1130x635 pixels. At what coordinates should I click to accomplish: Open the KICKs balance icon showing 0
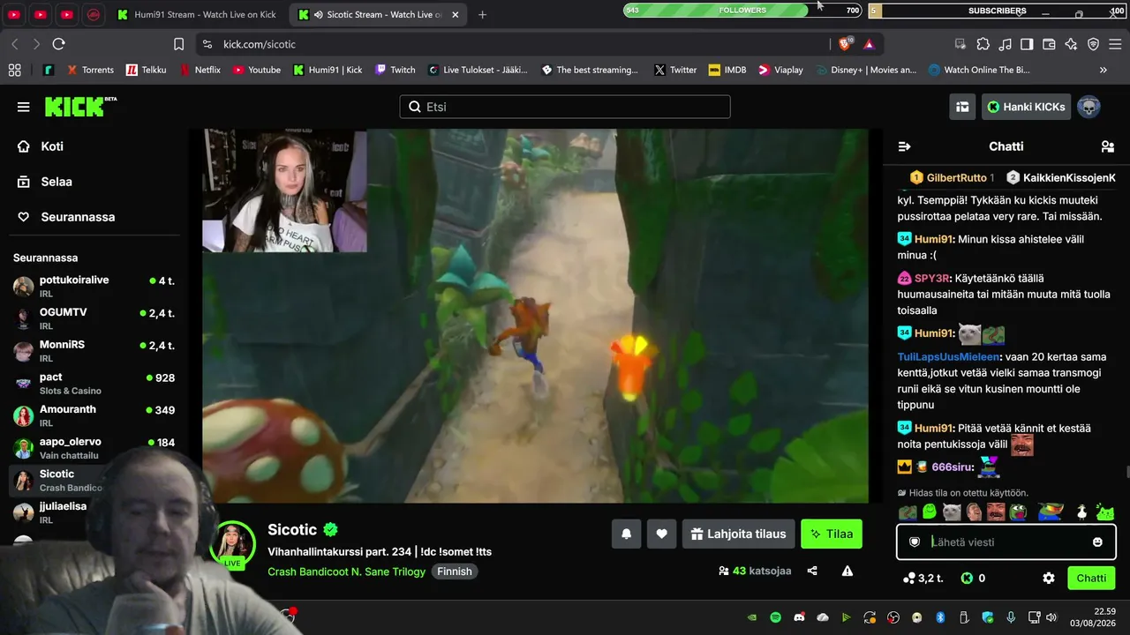coord(973,579)
